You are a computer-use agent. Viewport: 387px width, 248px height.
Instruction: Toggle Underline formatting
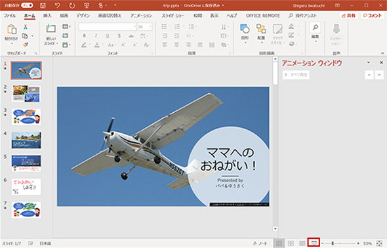(108, 36)
